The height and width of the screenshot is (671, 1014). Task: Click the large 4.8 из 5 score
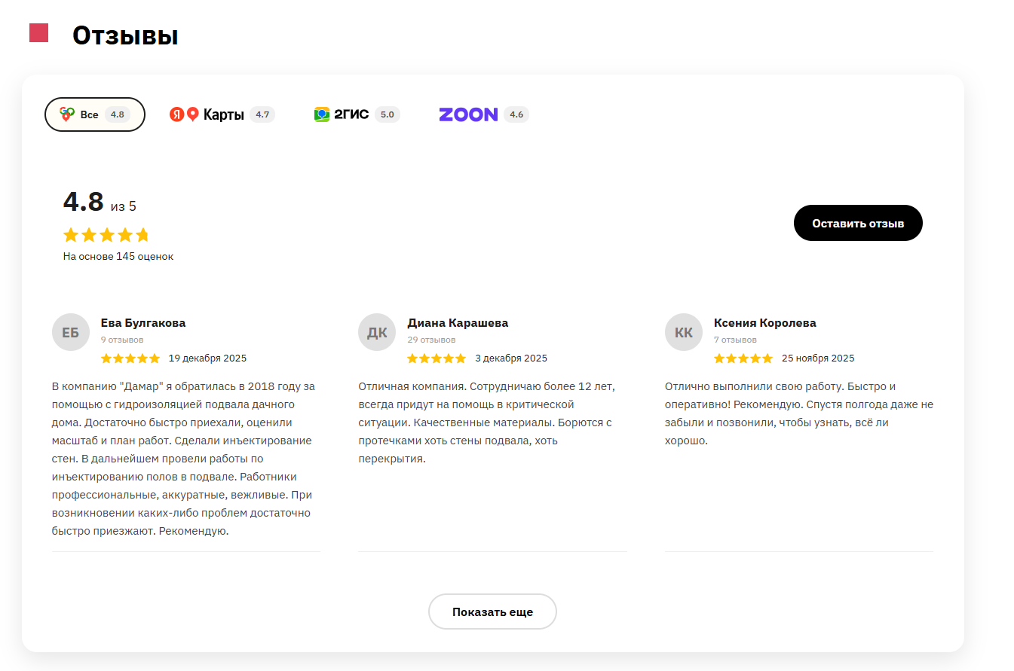click(x=100, y=203)
